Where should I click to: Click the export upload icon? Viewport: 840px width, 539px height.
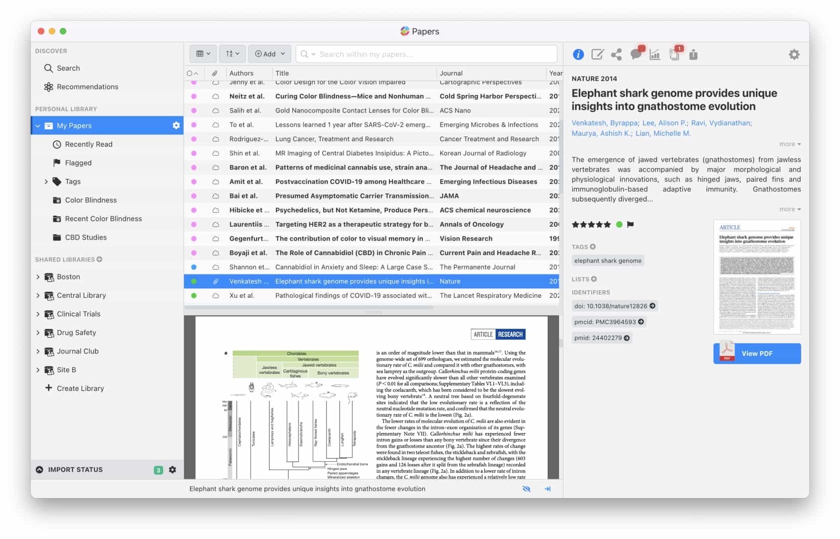pos(693,54)
